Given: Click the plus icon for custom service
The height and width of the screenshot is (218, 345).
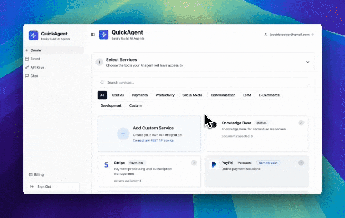Looking at the screenshot, I should coord(123,134).
